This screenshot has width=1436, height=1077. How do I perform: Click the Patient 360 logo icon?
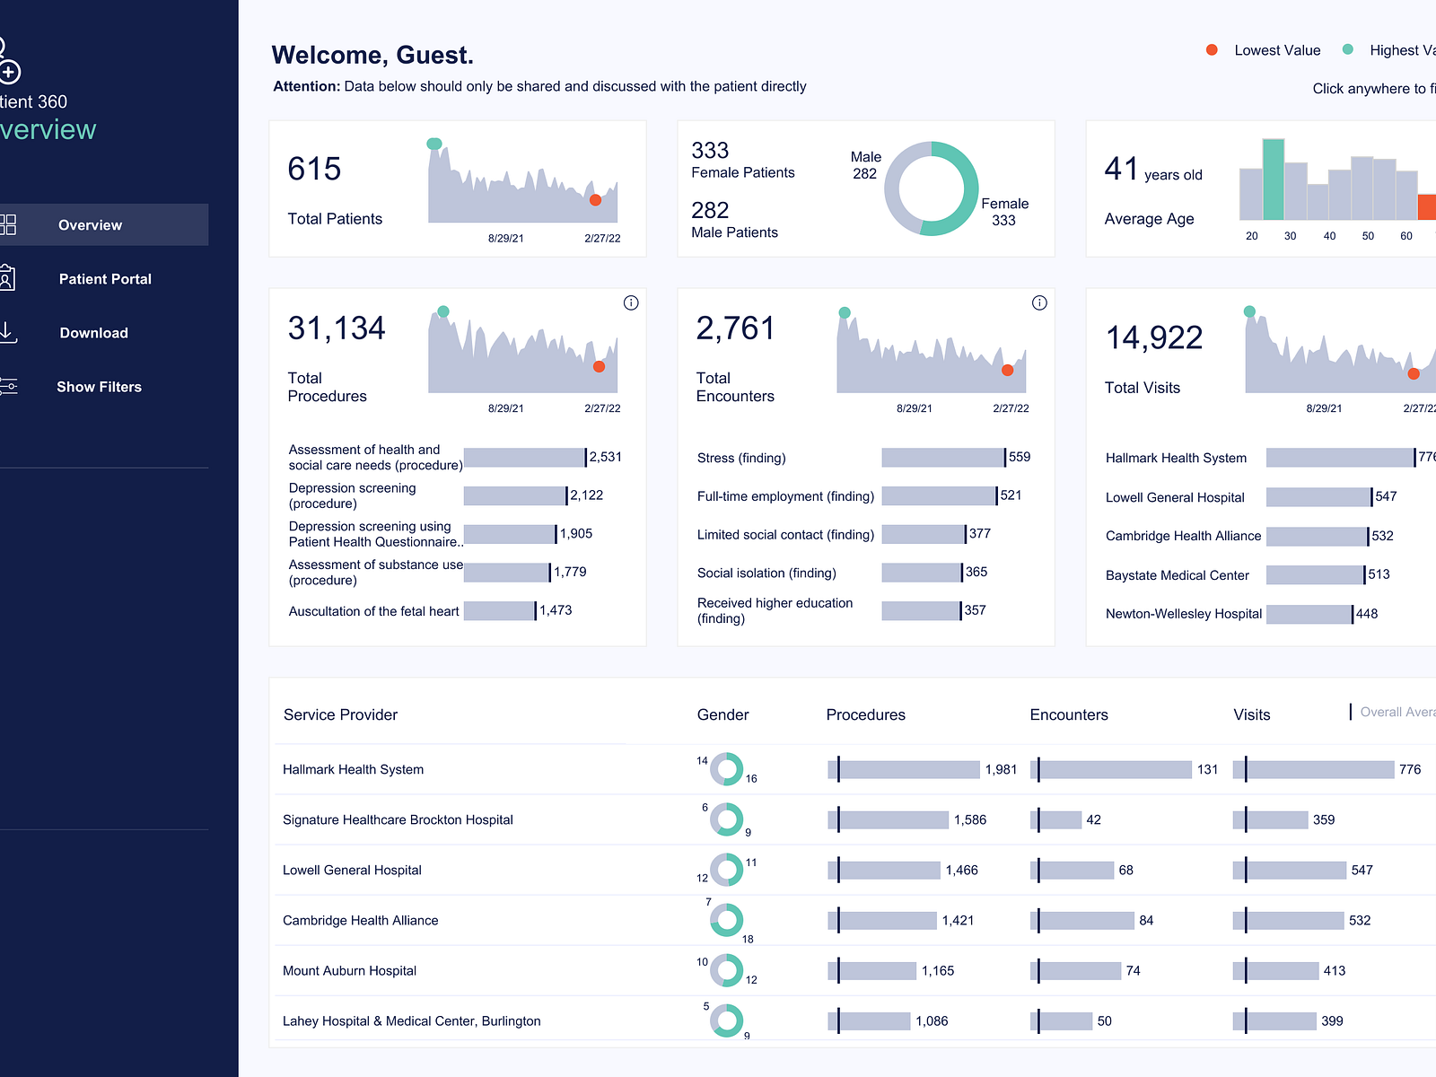tap(7, 54)
